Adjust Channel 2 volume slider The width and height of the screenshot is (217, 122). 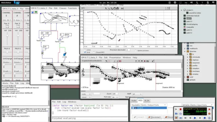(18, 36)
